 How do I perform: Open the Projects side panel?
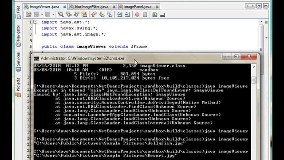click(x=18, y=87)
